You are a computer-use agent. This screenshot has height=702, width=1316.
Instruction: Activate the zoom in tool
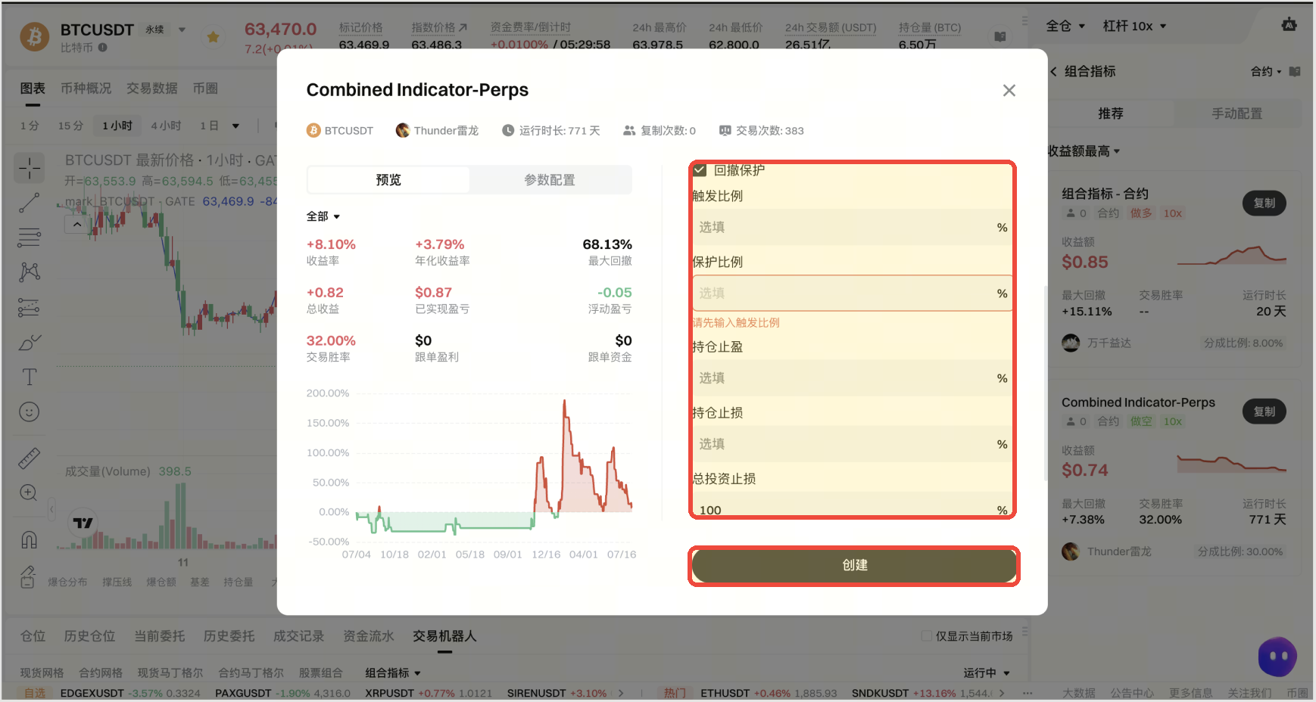(29, 493)
